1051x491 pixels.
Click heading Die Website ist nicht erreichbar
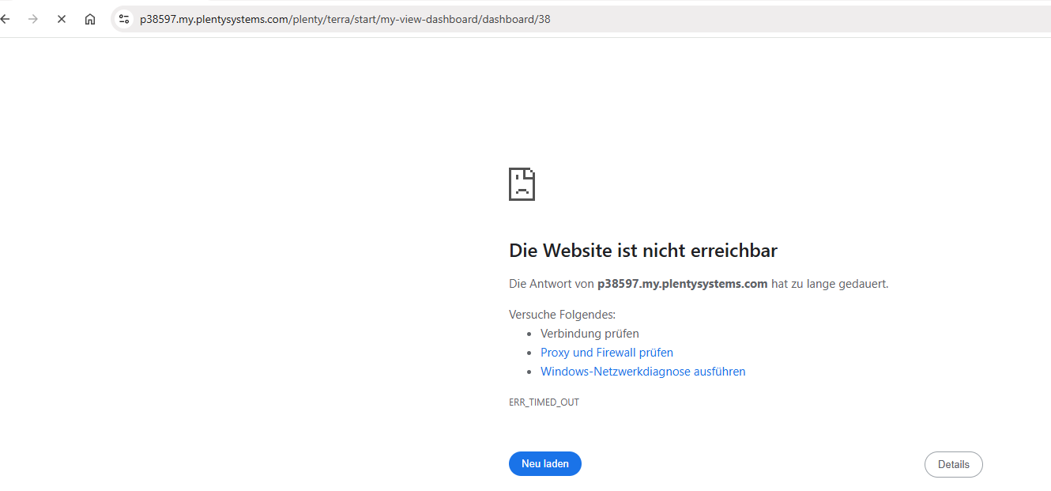tap(642, 251)
